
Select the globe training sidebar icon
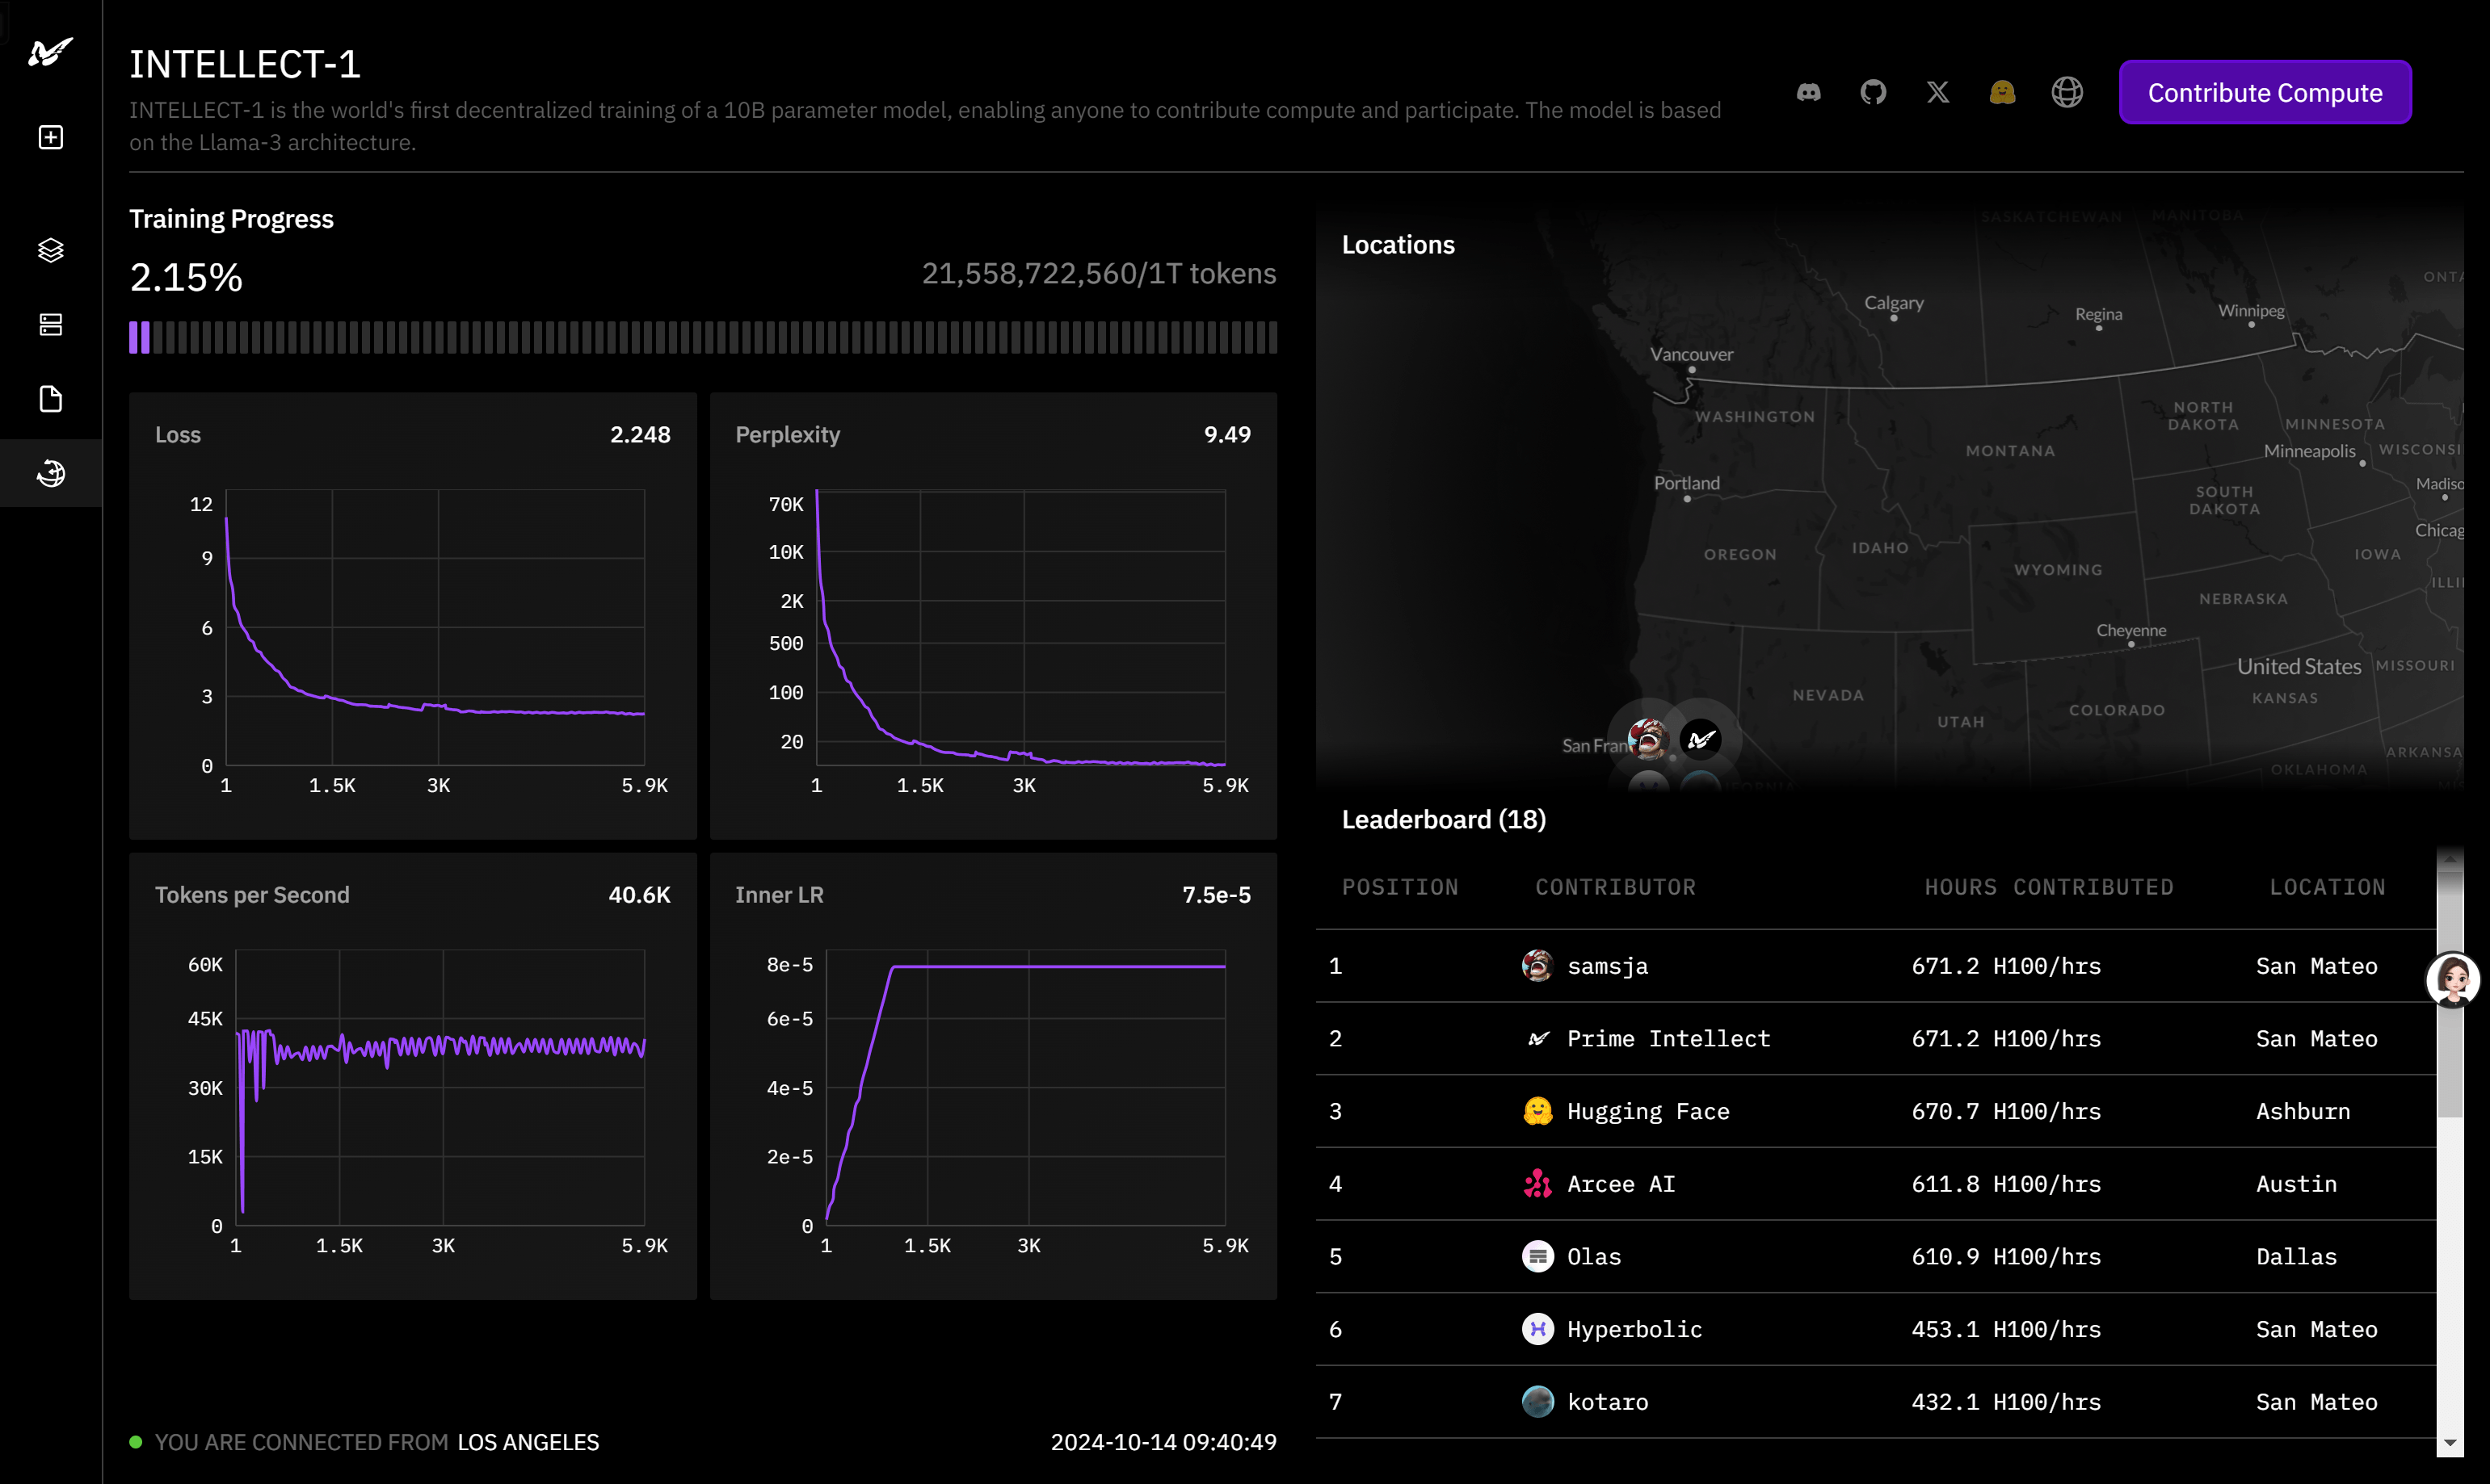pos(50,473)
